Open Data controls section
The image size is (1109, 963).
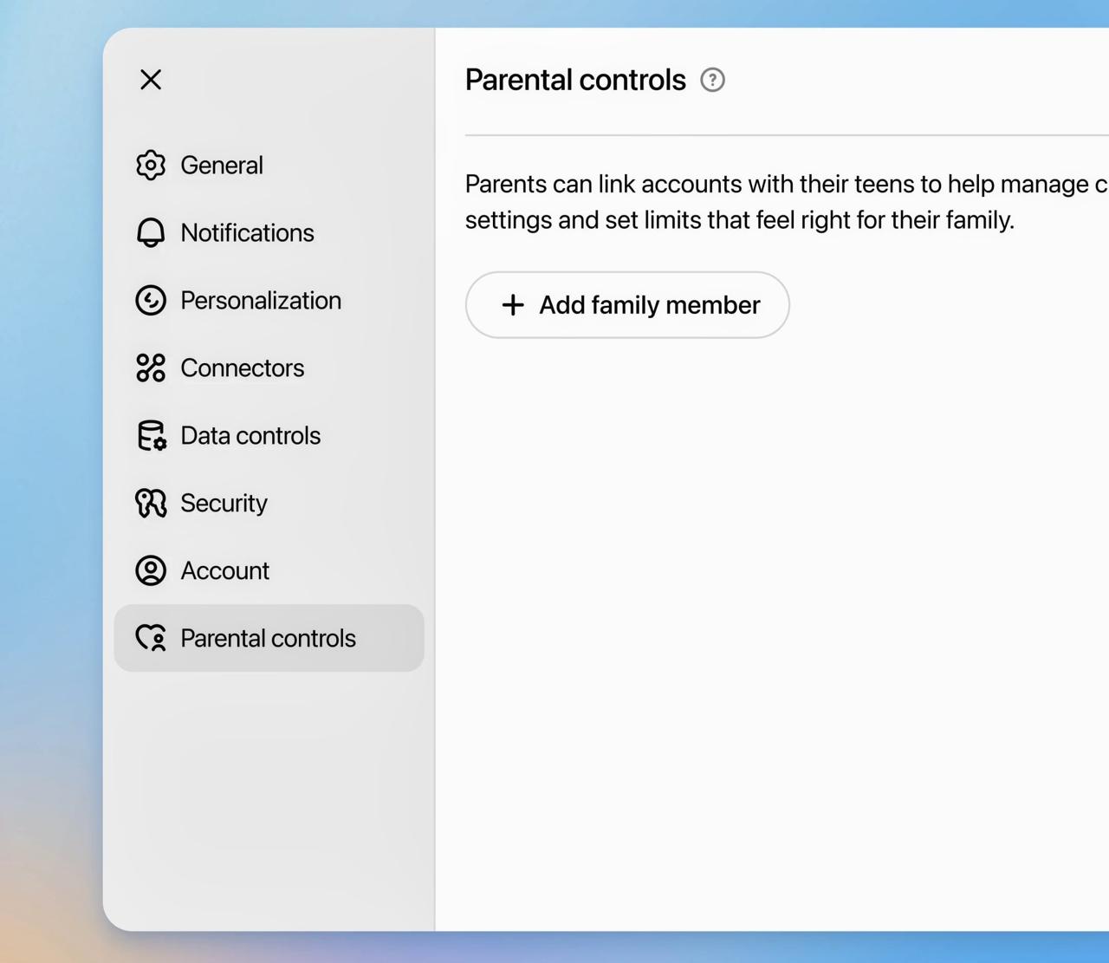[269, 435]
